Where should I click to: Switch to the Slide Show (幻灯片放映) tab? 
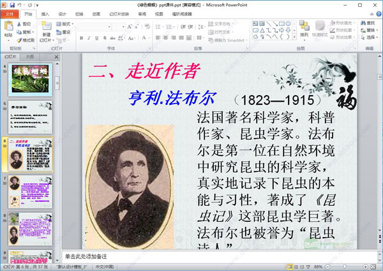pos(119,14)
